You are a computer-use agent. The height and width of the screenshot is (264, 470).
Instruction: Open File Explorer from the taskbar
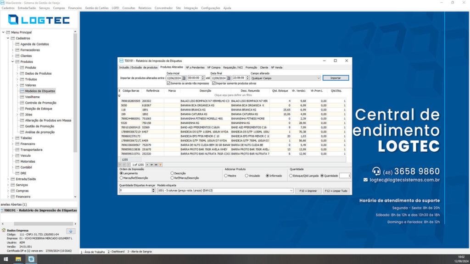pyautogui.click(x=18, y=259)
